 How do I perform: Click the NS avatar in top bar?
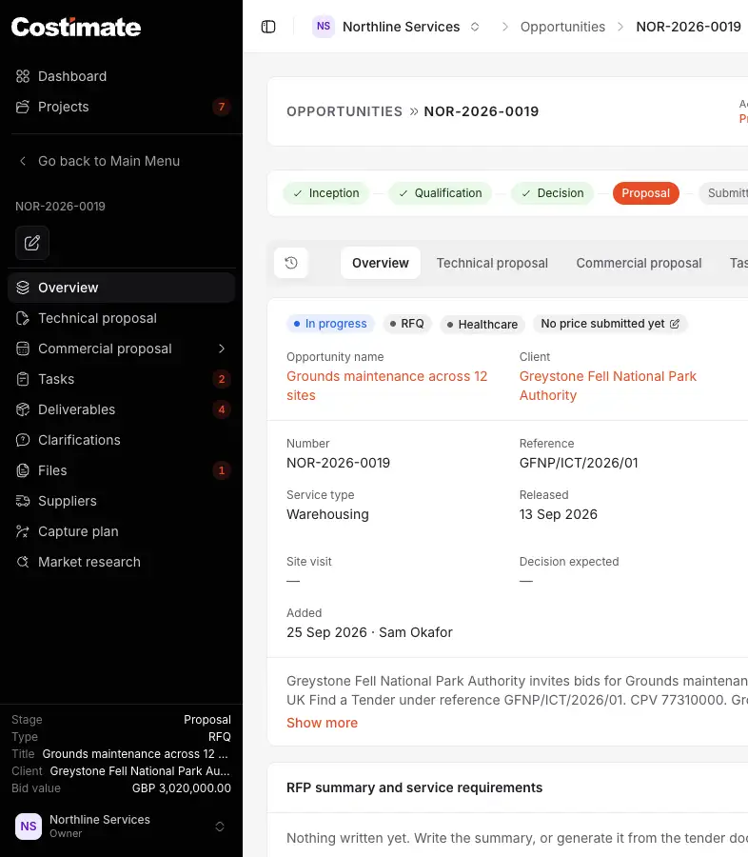(324, 27)
